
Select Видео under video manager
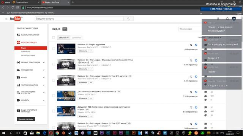click(31, 48)
